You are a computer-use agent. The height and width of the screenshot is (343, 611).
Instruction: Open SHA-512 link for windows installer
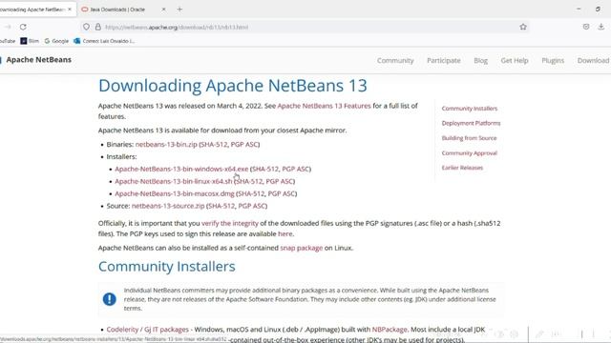coord(265,169)
